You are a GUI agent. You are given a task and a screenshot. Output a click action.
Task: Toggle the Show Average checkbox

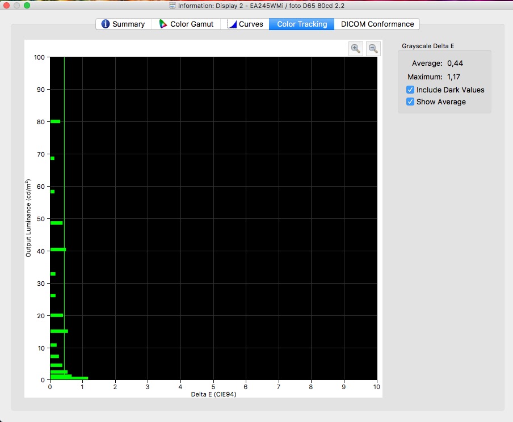[x=410, y=102]
